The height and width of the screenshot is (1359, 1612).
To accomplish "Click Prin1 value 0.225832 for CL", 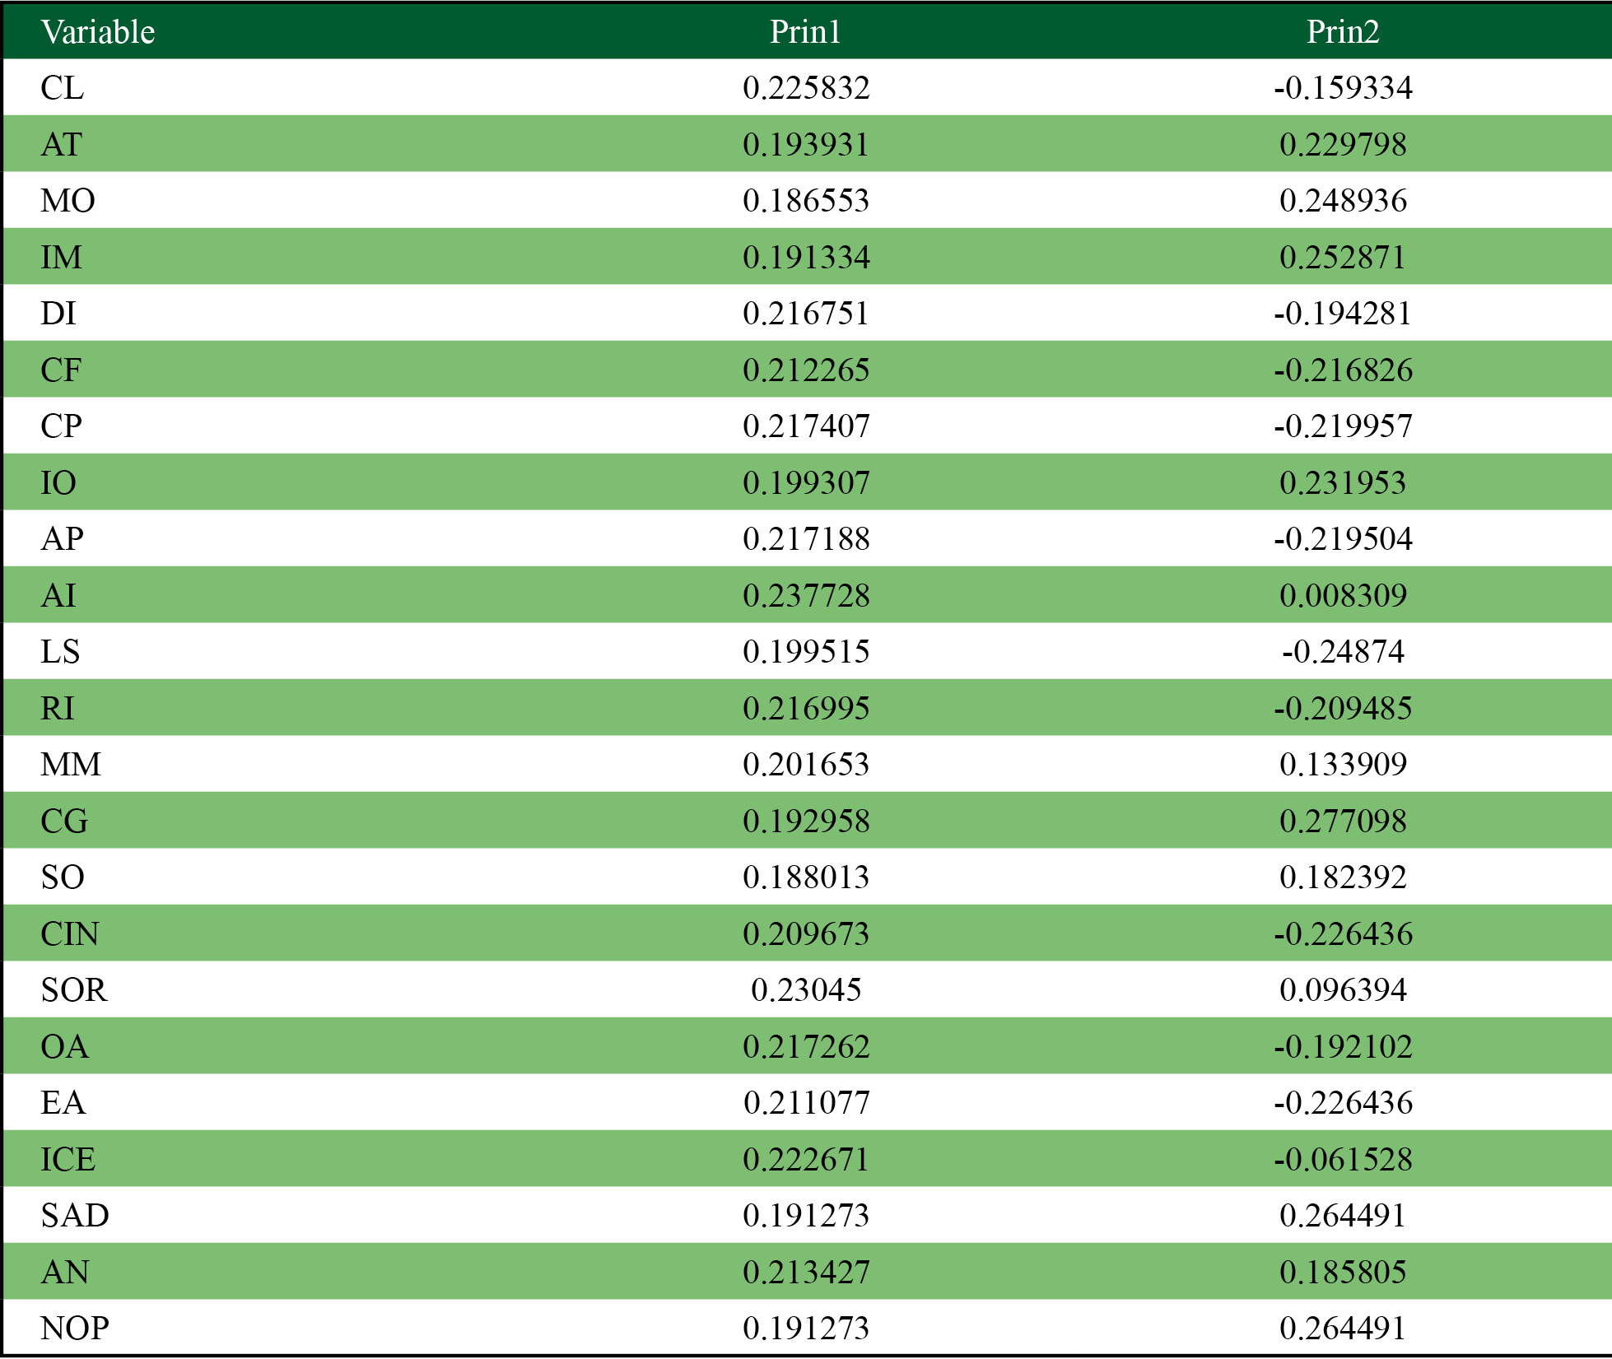I will (x=805, y=88).
